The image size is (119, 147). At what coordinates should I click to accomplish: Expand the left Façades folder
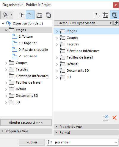pyautogui.click(x=6, y=70)
